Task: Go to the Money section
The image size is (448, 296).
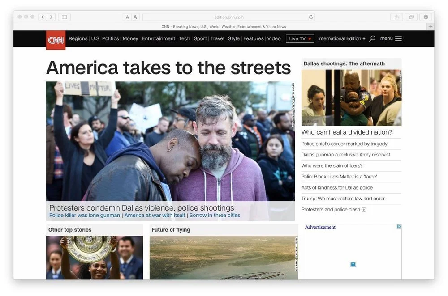Action: coord(130,38)
